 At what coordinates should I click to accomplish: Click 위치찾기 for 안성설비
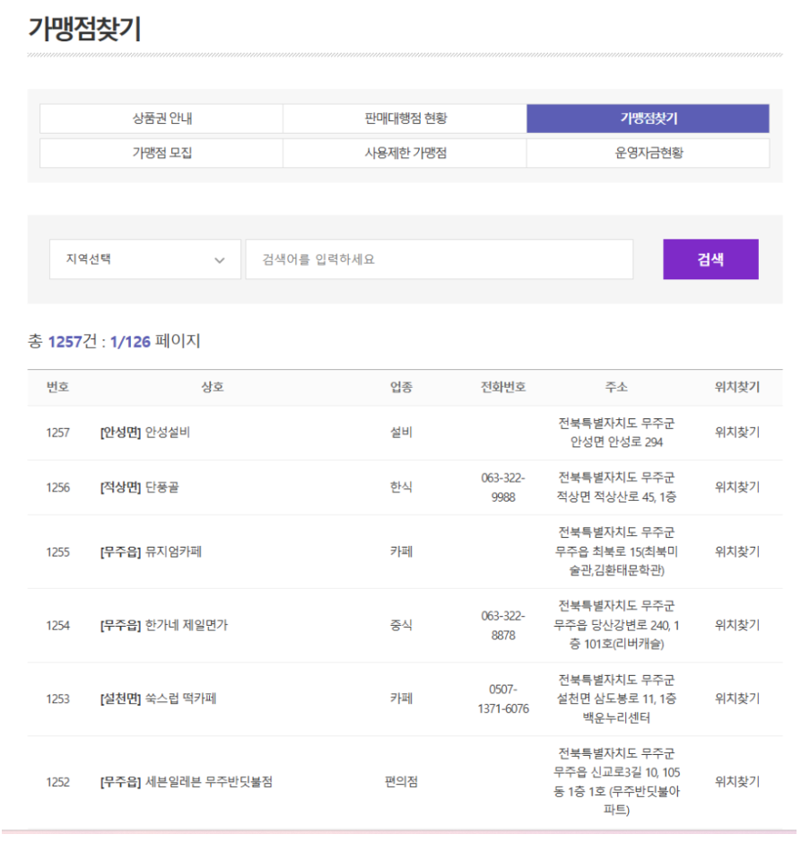(736, 433)
